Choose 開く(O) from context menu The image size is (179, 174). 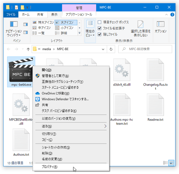click(71, 70)
